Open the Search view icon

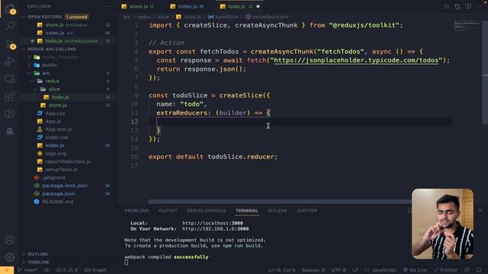click(x=10, y=26)
